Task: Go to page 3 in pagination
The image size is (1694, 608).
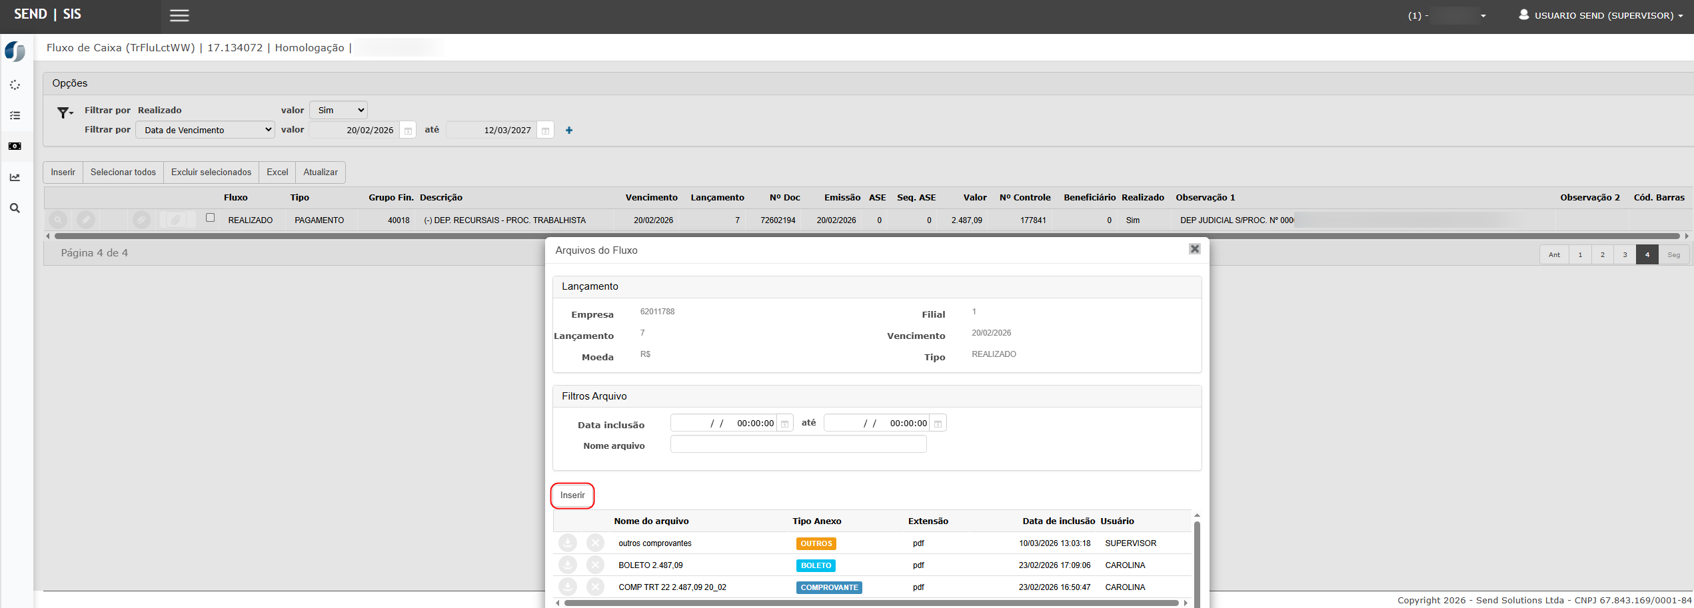Action: click(x=1625, y=255)
